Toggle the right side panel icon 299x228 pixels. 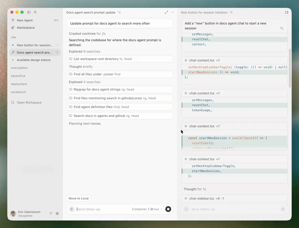[x=287, y=12]
